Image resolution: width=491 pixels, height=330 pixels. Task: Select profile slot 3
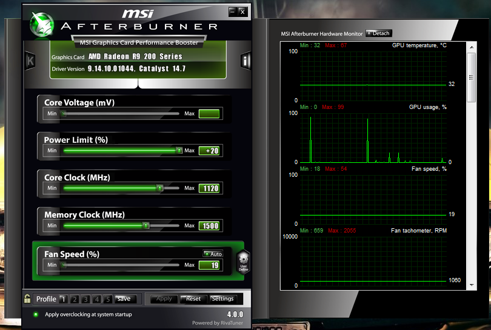coord(86,299)
